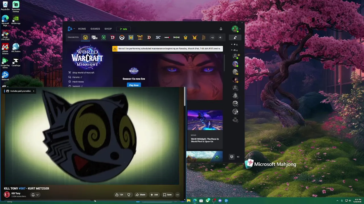Collapse the Battle.net friends sidebar

(238, 157)
